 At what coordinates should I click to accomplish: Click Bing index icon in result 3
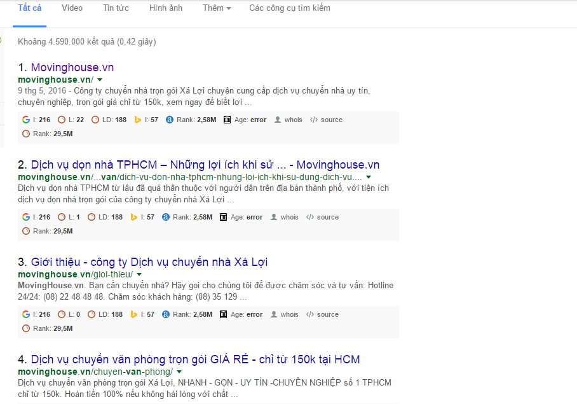pyautogui.click(x=134, y=314)
